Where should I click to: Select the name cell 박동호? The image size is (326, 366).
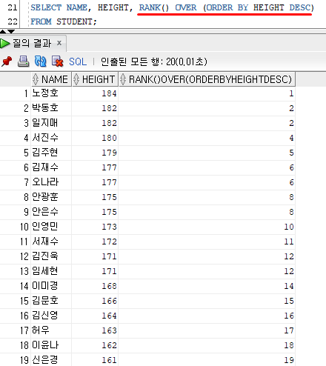point(51,108)
